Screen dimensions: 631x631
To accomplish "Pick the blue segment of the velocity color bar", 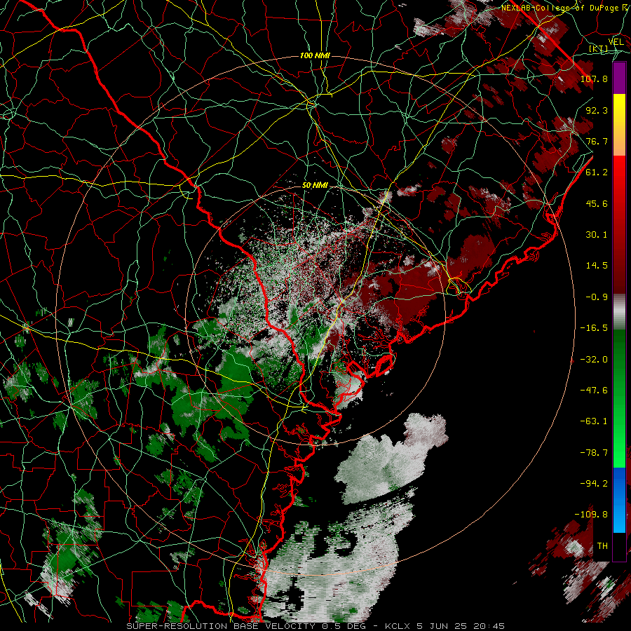I will point(619,500).
